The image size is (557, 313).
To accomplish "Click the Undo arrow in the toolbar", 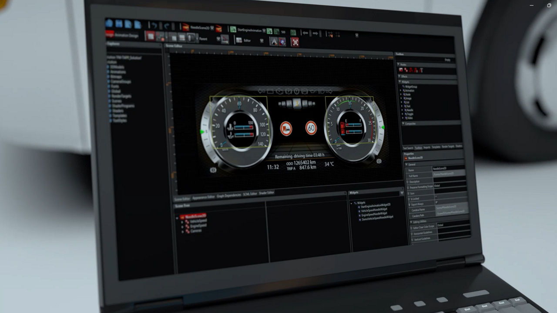I will (154, 25).
